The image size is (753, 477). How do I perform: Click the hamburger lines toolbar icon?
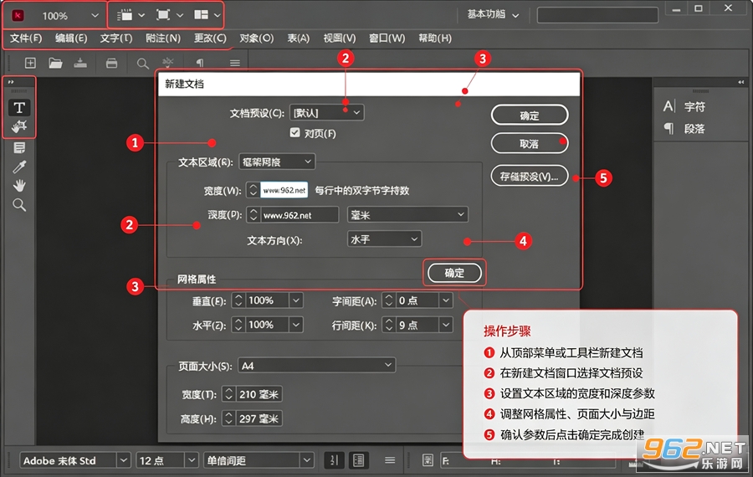tap(235, 63)
